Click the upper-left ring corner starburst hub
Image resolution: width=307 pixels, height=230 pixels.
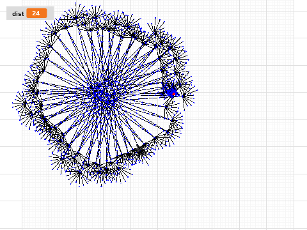point(56,33)
